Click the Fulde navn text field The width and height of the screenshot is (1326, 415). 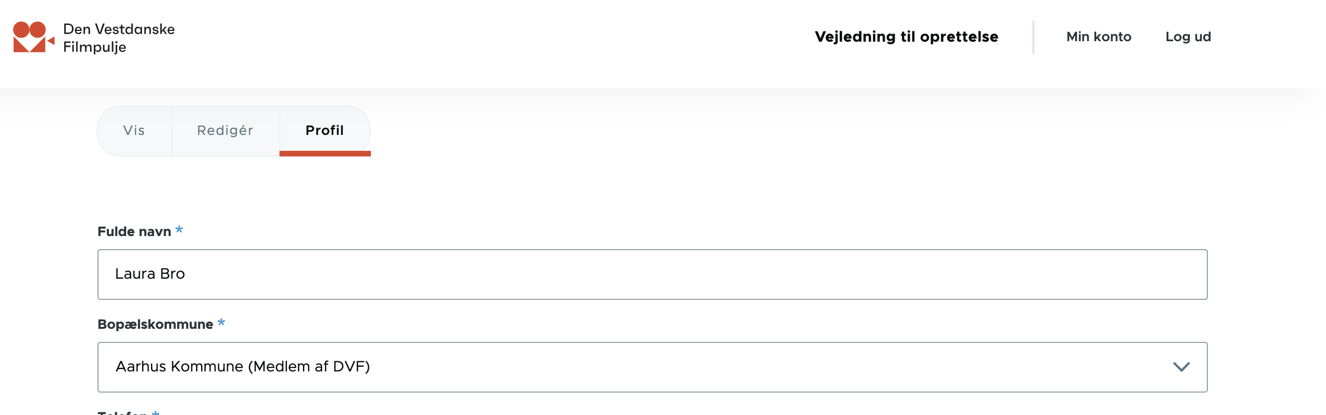pyautogui.click(x=652, y=274)
